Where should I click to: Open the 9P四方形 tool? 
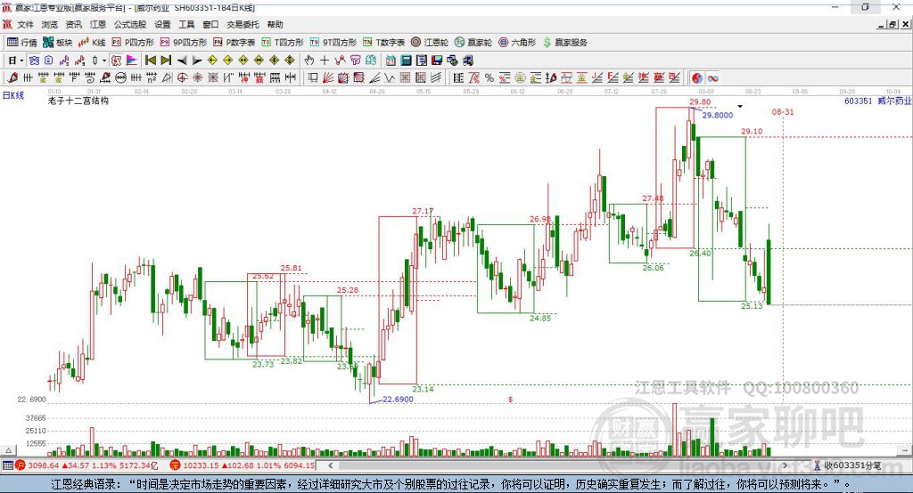pos(184,43)
